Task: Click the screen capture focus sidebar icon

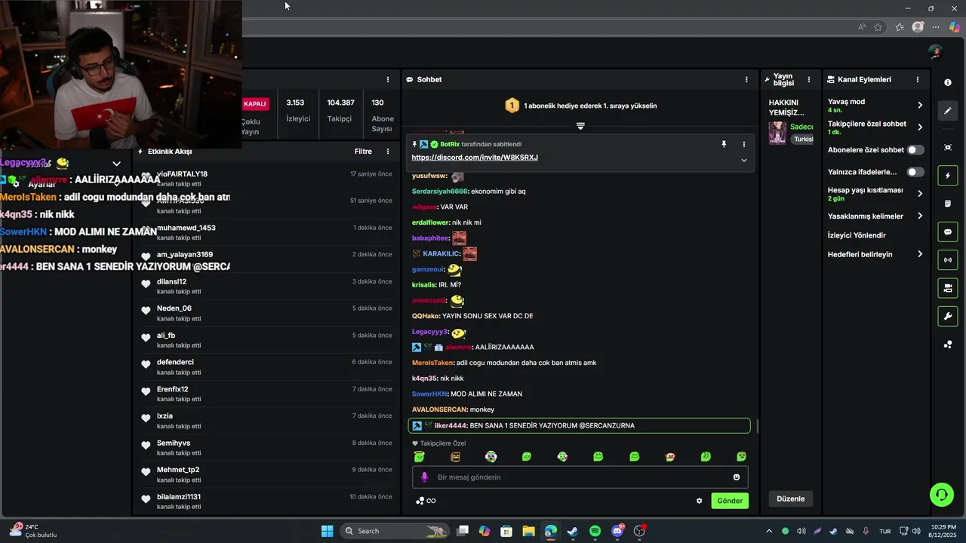Action: click(x=948, y=147)
